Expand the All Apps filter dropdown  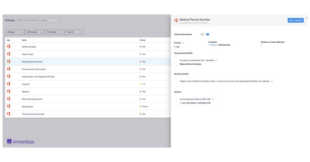click(15, 32)
